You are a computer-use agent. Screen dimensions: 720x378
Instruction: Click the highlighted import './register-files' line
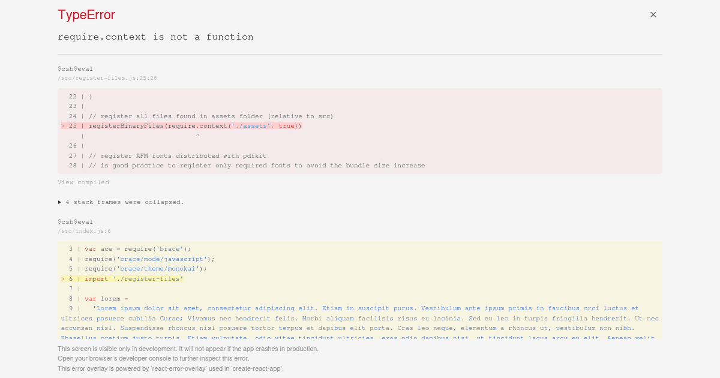point(133,278)
